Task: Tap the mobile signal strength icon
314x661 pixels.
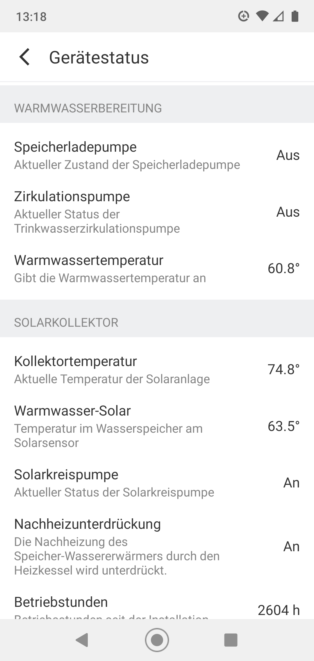Action: click(x=279, y=16)
